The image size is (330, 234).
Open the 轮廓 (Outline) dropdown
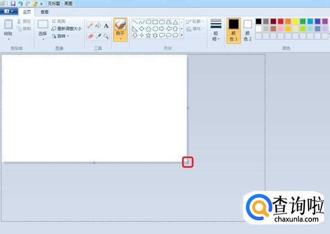(x=195, y=21)
